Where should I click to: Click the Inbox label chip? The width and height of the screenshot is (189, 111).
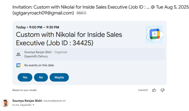(x=80, y=13)
